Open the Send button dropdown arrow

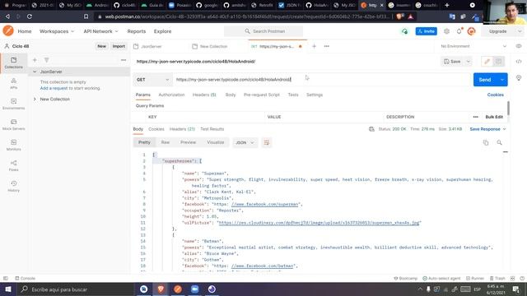(501, 80)
